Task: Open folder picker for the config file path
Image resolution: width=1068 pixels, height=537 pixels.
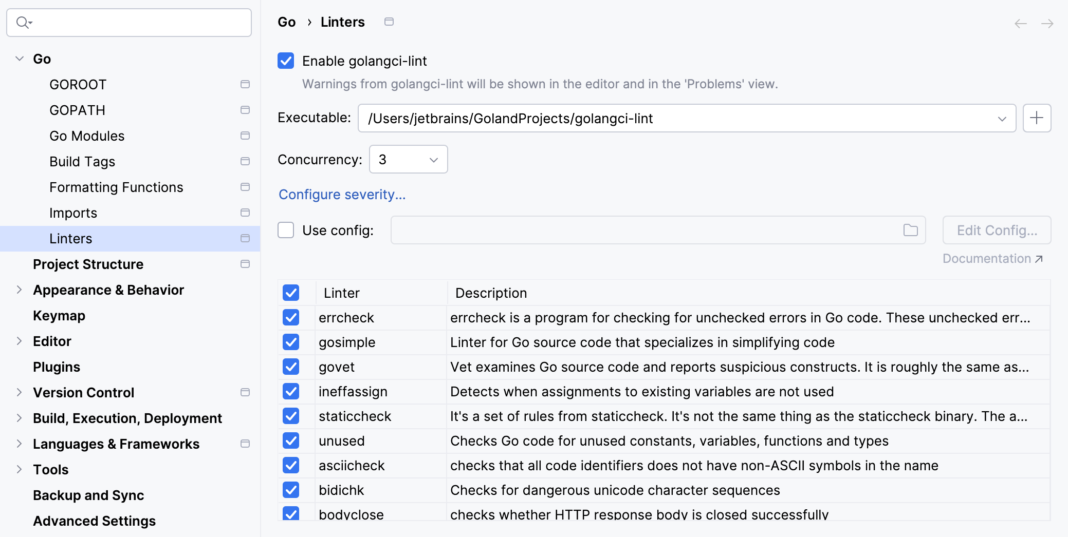Action: [910, 230]
